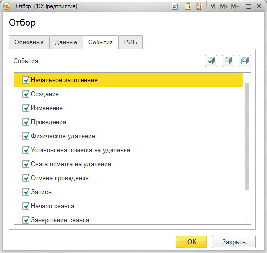Uncheck Физическое удаление checkbox
Screen dimensions: 267x253
(26, 136)
